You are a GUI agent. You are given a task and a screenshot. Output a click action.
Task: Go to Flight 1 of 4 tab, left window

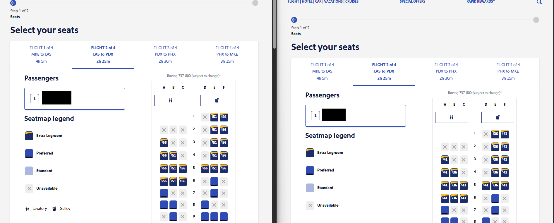41,54
